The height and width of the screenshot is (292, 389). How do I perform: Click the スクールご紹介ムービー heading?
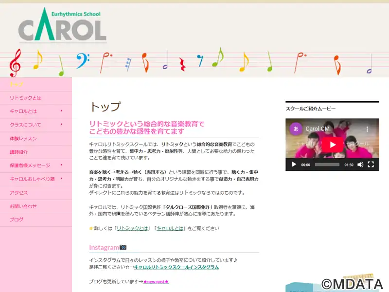311,109
